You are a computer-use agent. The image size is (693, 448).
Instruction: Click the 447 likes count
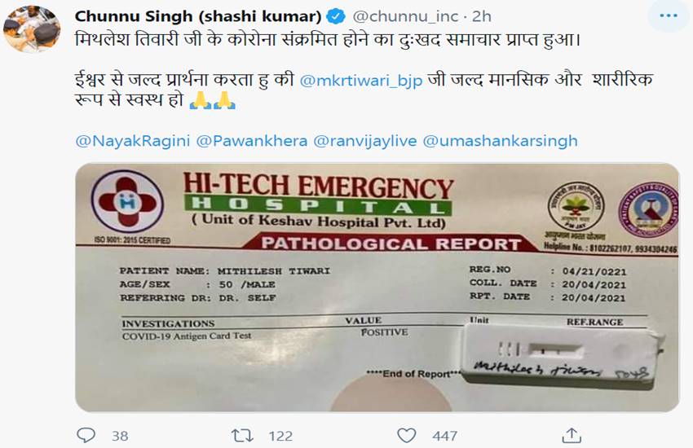(444, 436)
